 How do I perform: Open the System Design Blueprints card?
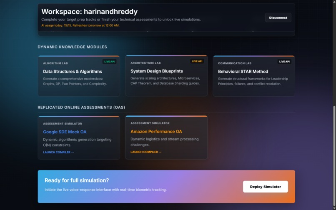pyautogui.click(x=166, y=75)
